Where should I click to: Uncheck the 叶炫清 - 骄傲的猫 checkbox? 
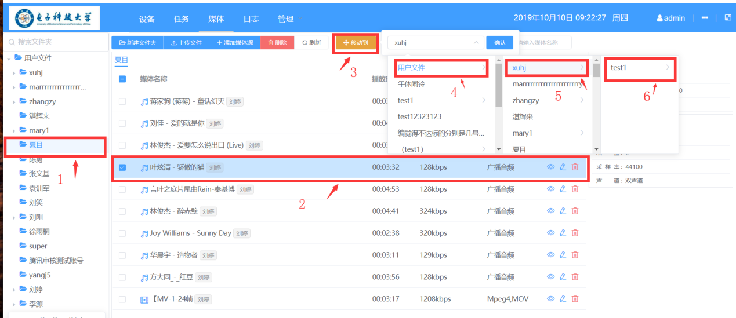122,167
